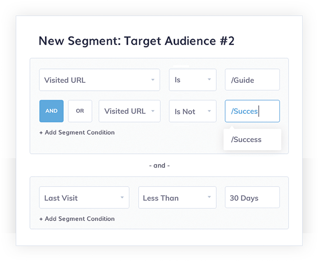
Task: Click the caret arrow beside Is
Action: [209, 80]
